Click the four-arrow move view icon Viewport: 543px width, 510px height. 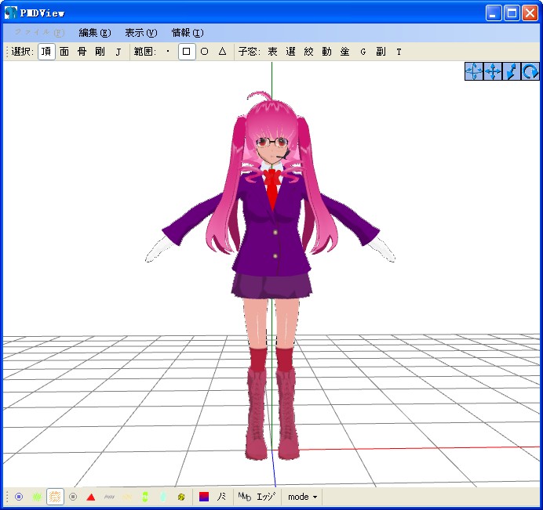493,71
